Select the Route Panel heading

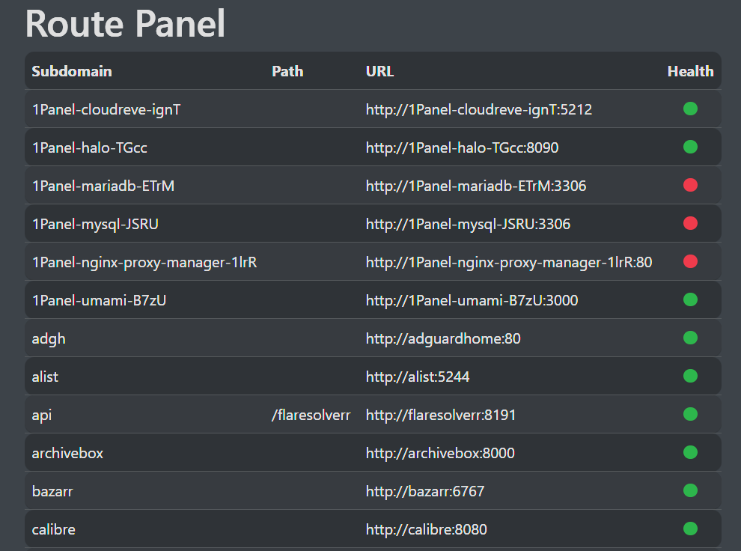click(x=125, y=24)
